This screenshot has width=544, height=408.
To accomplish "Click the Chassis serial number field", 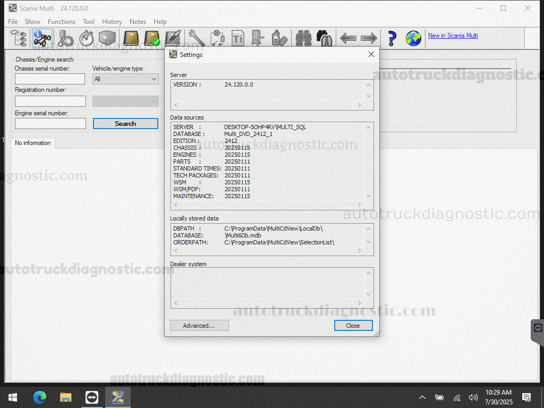I will click(x=50, y=79).
